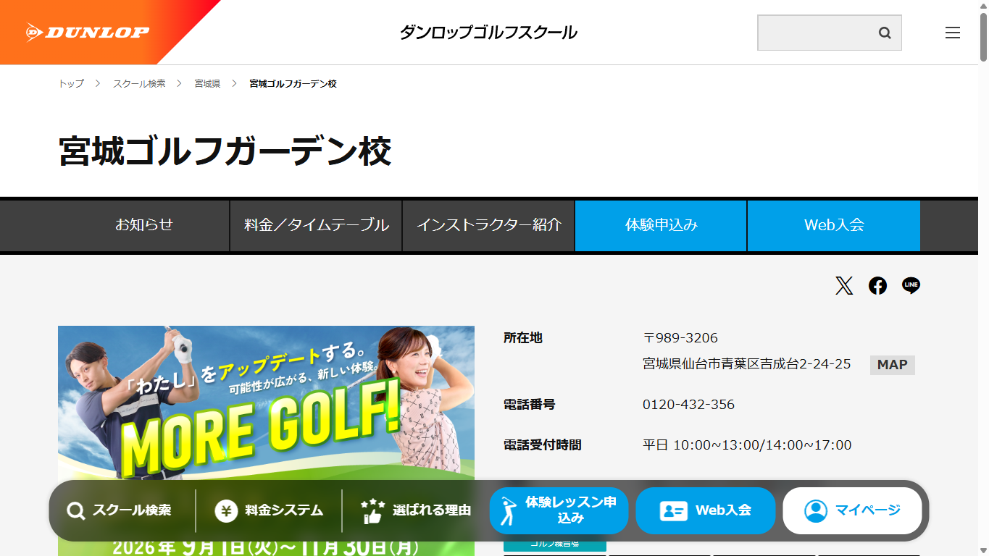
Task: Click the thumbs-up icon for 選ばれる理由
Action: 372,511
